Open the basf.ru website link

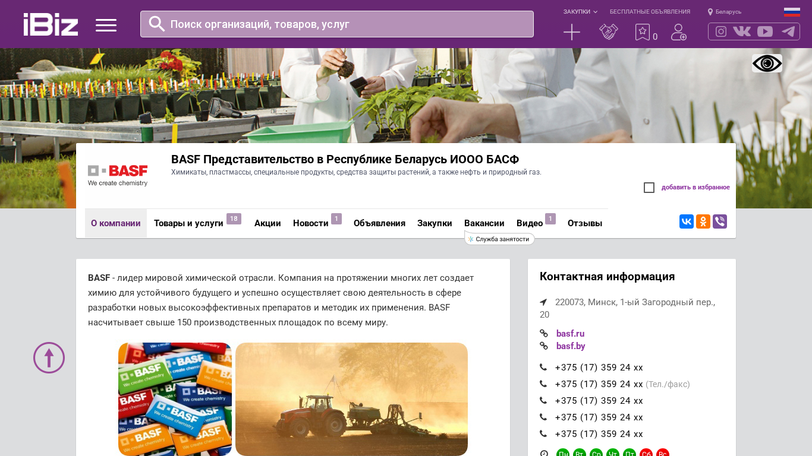pos(571,334)
